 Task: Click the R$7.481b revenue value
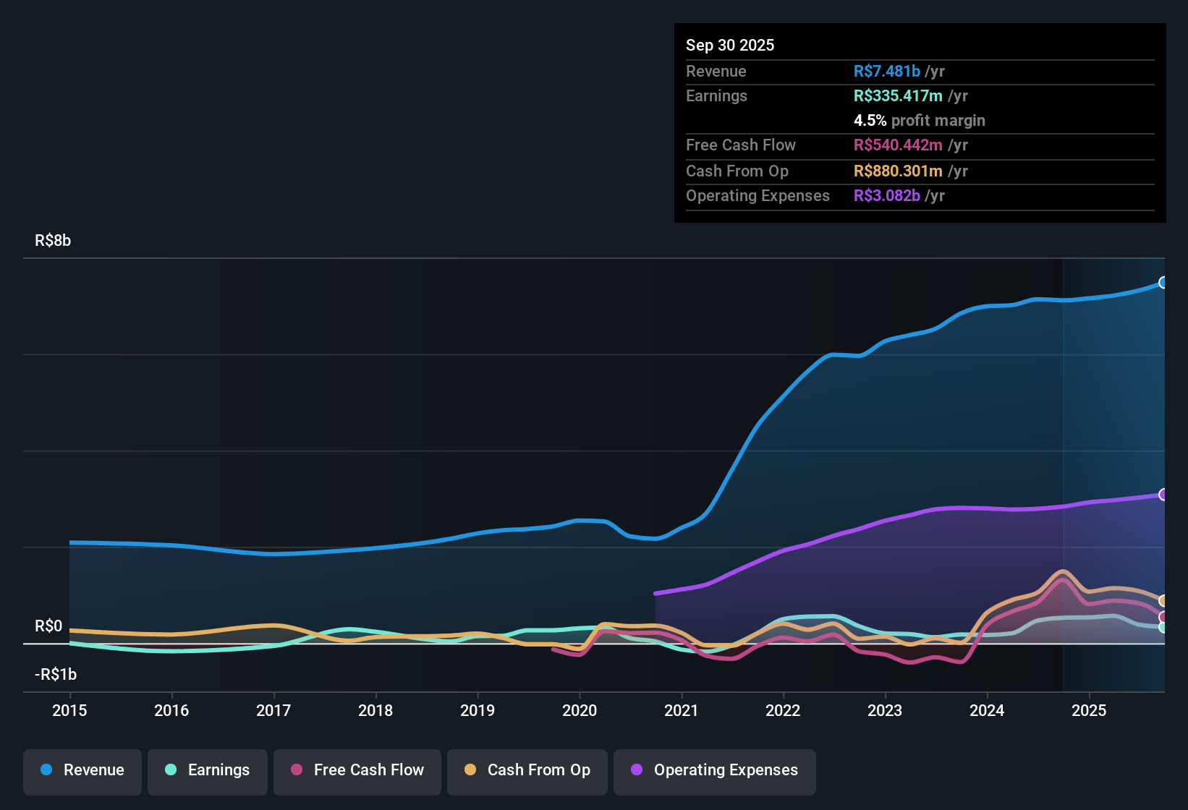point(886,71)
